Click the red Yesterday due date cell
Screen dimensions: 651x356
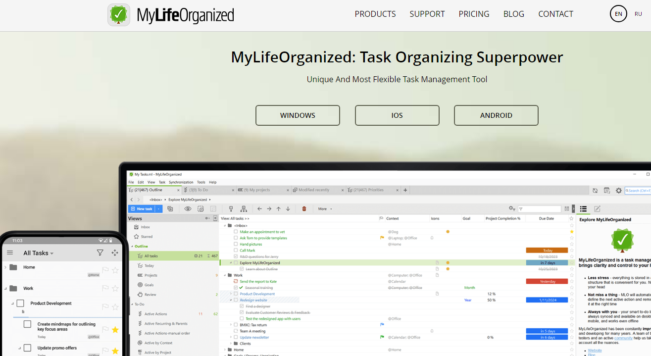point(547,281)
